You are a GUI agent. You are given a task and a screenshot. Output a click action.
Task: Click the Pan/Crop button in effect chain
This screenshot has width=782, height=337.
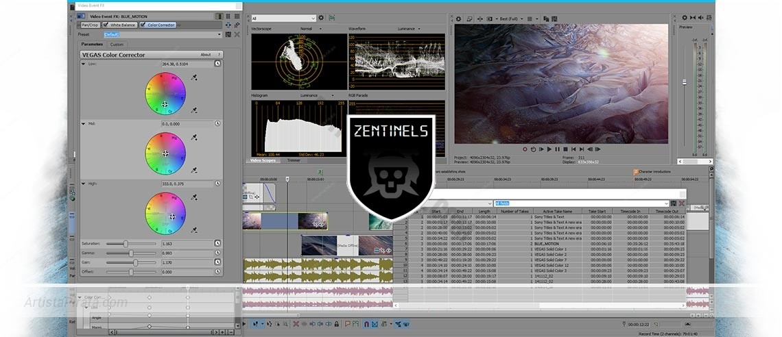coord(91,25)
